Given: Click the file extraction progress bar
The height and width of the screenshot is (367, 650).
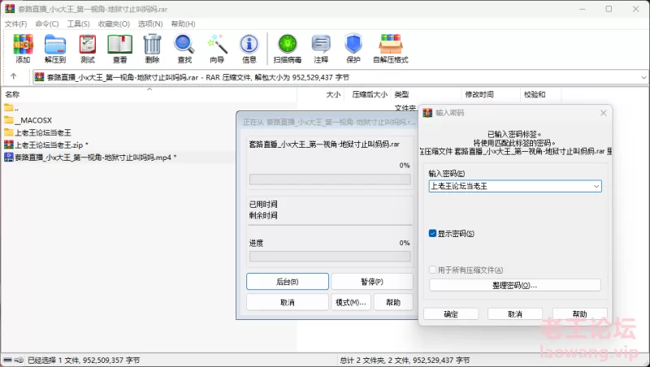Looking at the screenshot, I should pos(330,179).
